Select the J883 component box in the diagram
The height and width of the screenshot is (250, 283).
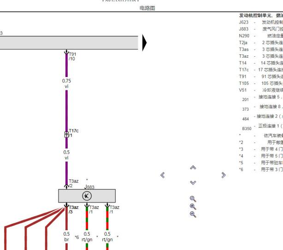pos(87,196)
